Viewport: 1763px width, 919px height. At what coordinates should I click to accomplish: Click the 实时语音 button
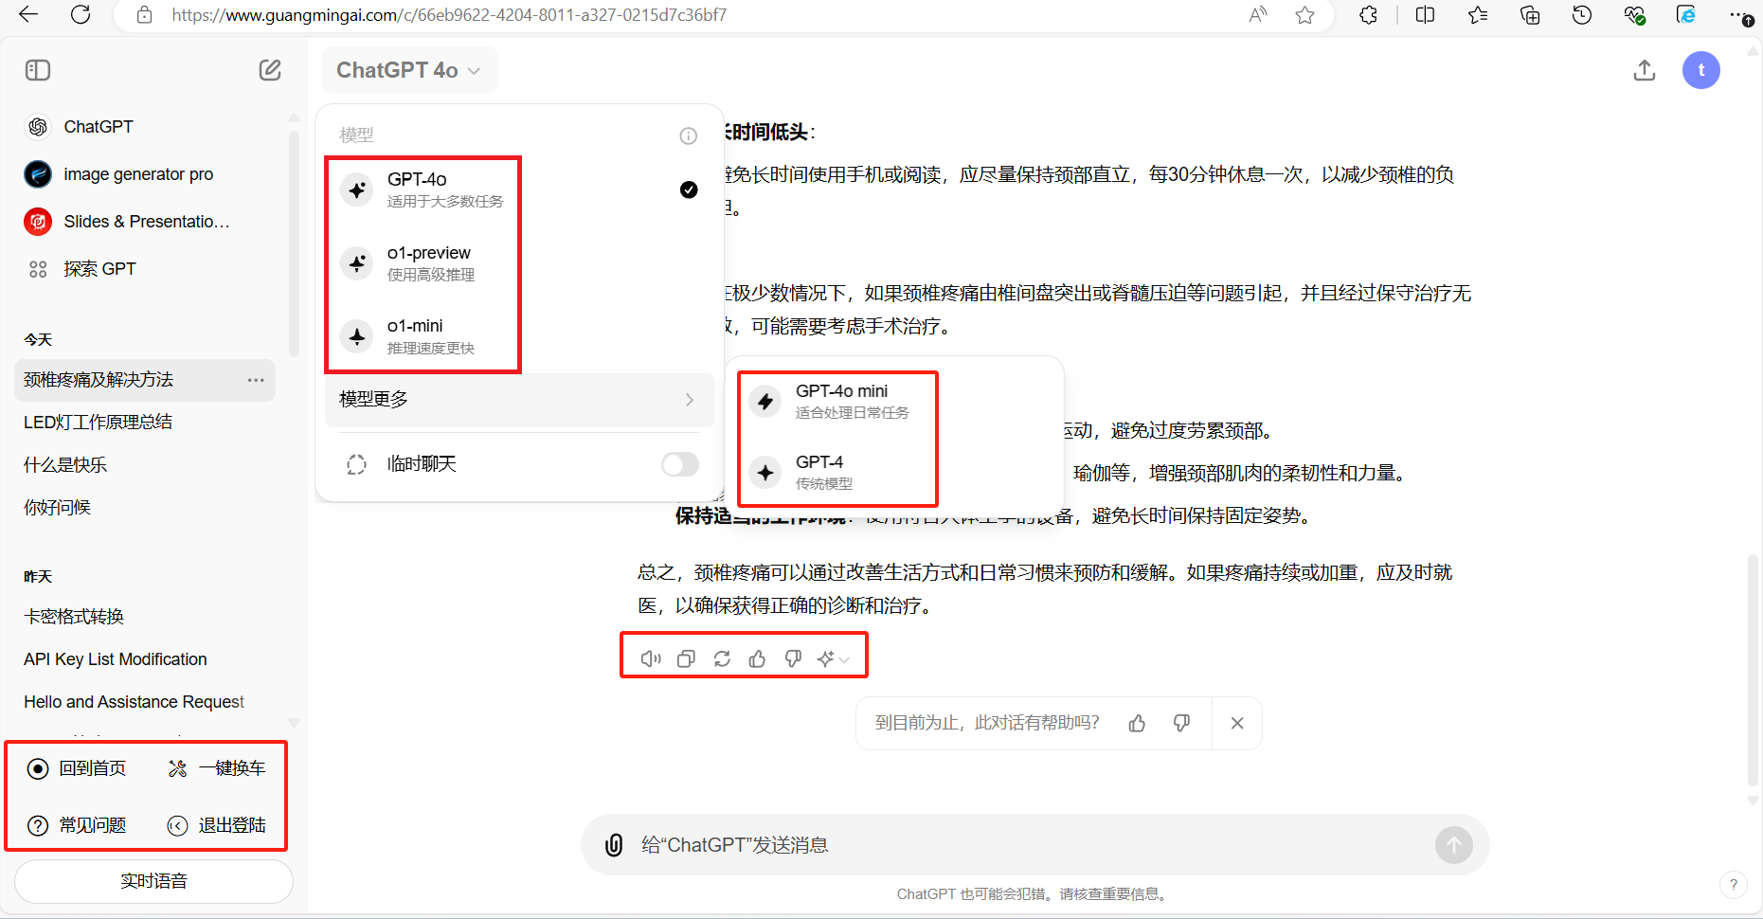pos(153,881)
